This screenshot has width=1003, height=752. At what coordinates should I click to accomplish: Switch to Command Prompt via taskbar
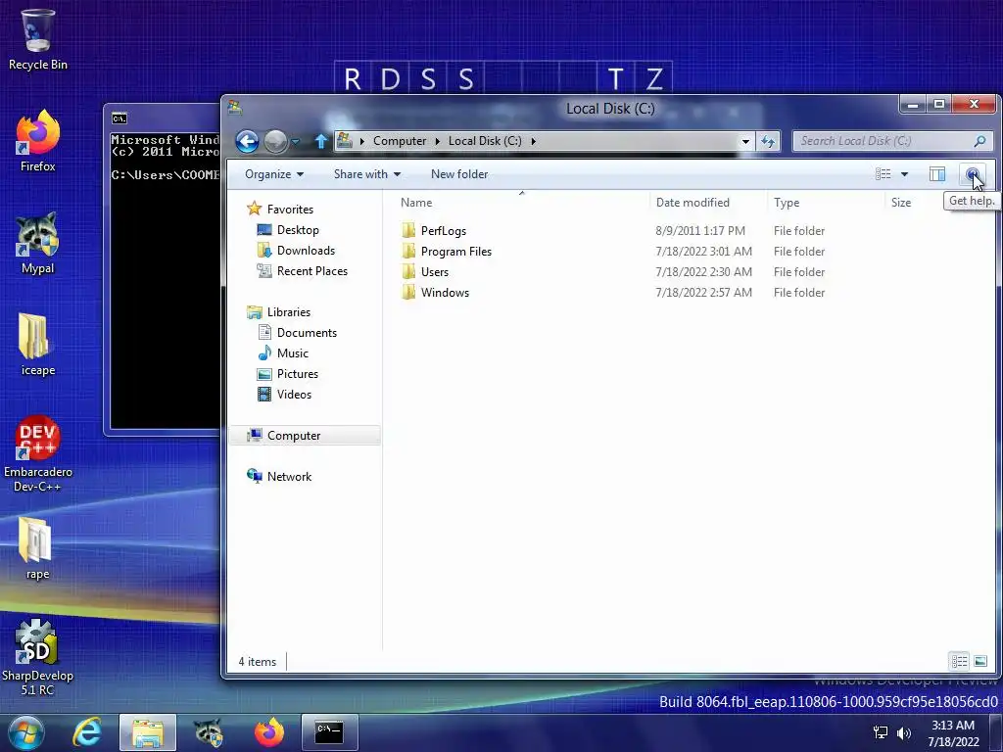(x=329, y=732)
